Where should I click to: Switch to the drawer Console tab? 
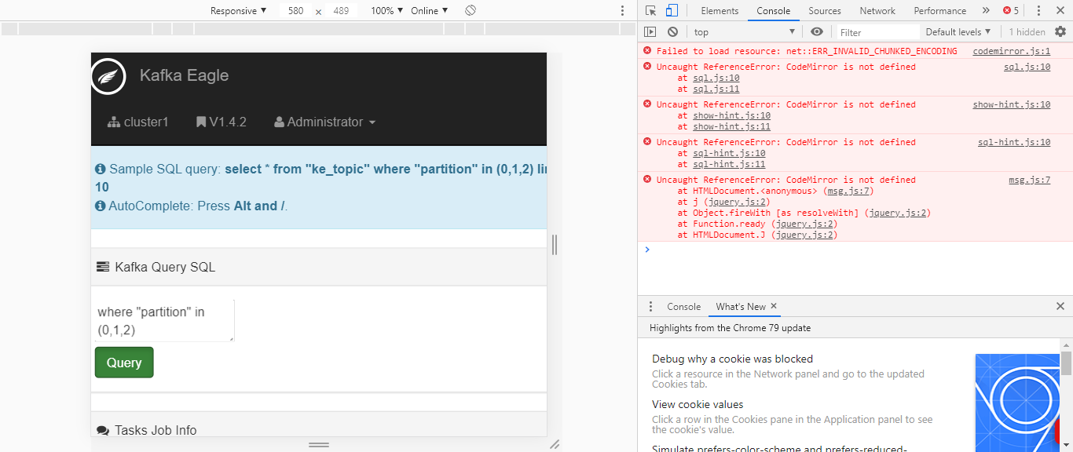(683, 307)
